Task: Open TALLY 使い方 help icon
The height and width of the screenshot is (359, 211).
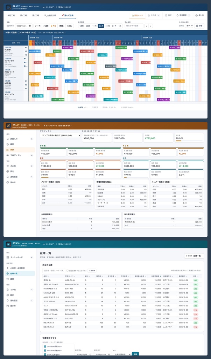Action: point(8,182)
